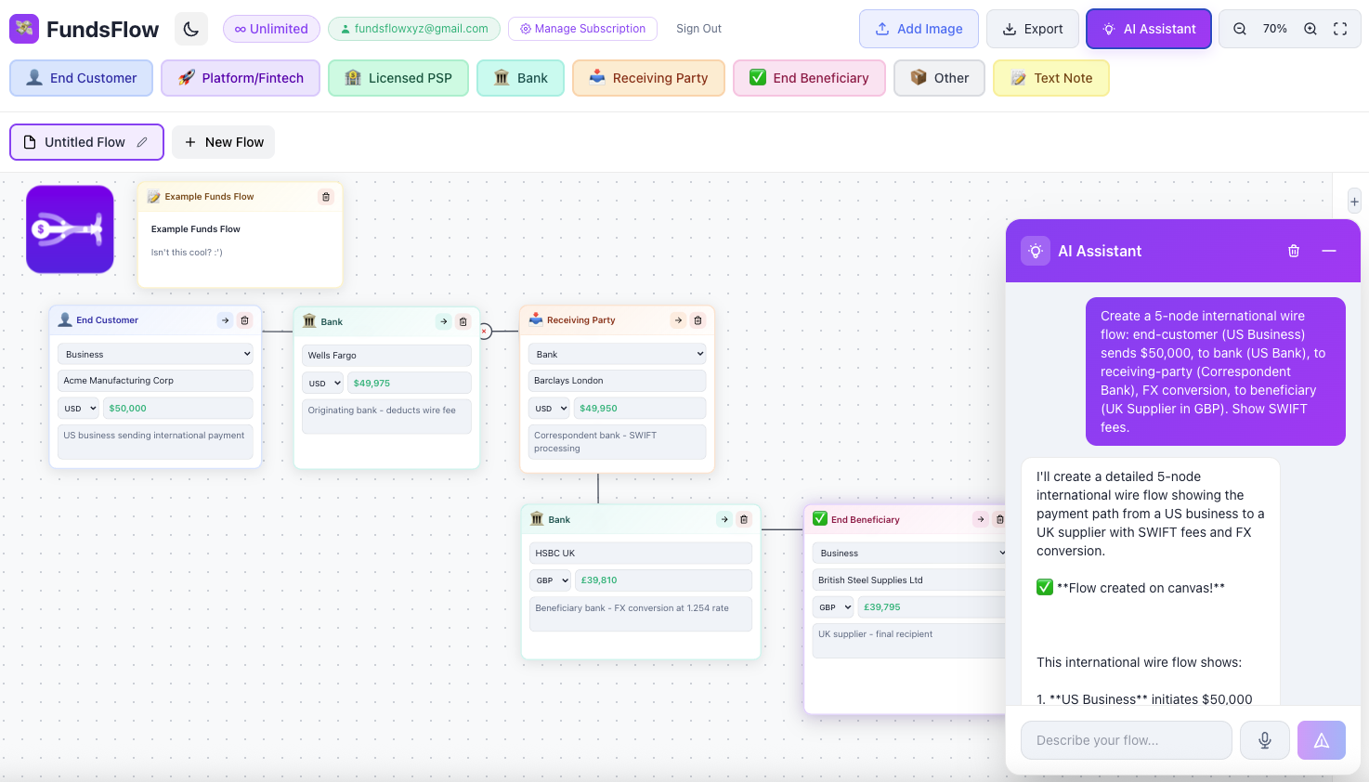Enter fullscreen canvas view
Image resolution: width=1369 pixels, height=782 pixels.
[1340, 29]
